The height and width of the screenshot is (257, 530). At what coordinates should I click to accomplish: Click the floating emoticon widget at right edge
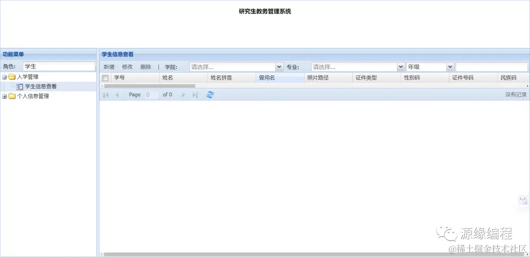click(523, 200)
